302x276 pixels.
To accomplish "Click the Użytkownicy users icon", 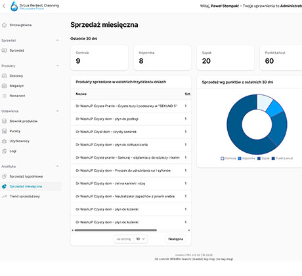I will pos(4,141).
